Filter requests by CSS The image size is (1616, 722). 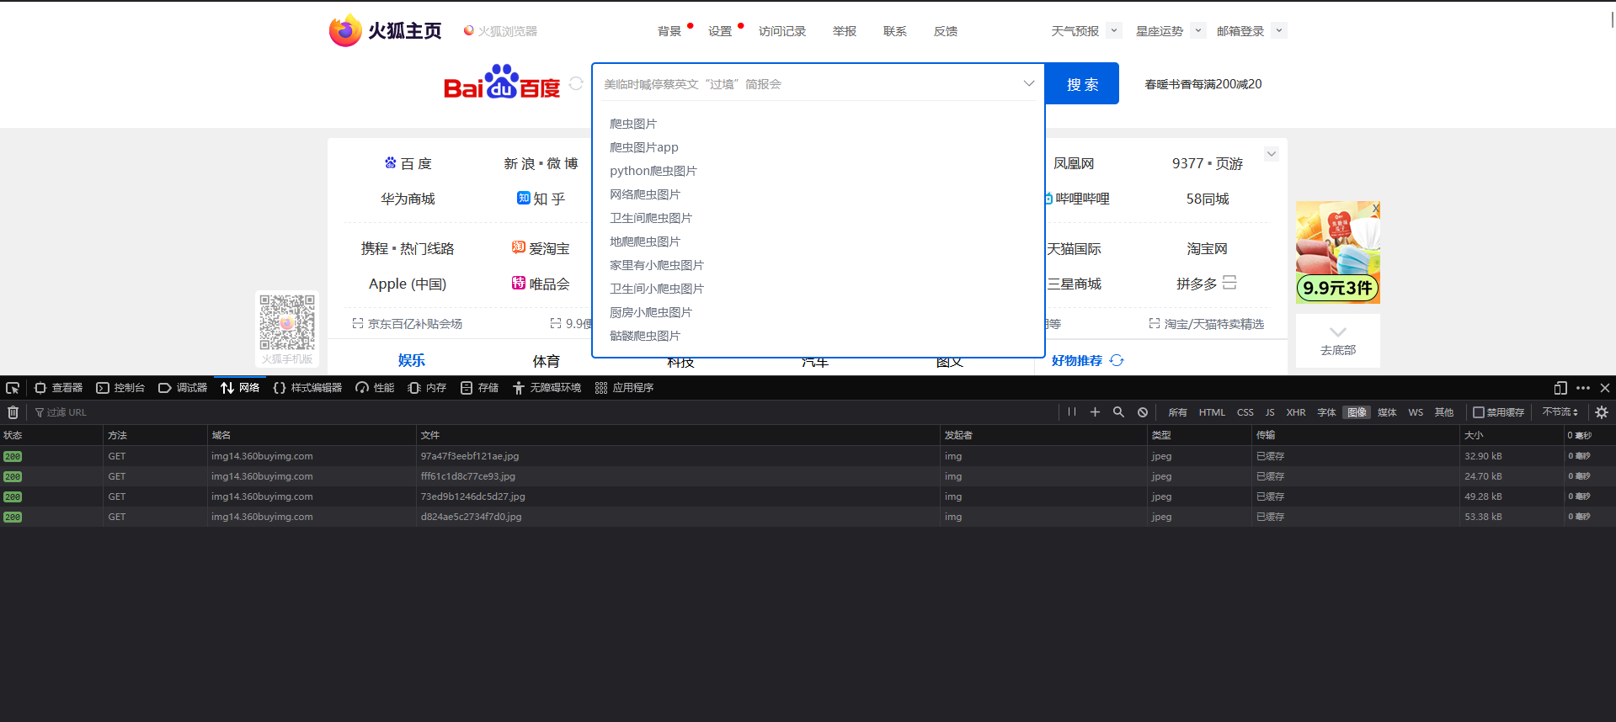(1245, 412)
